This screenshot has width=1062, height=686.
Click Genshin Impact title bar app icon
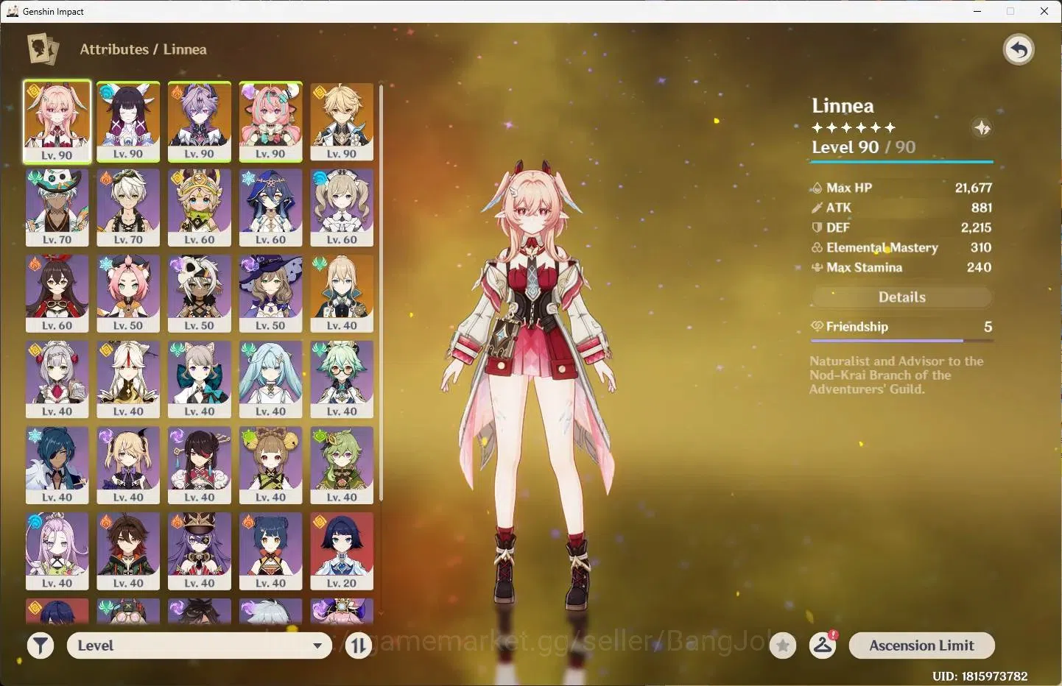12,11
